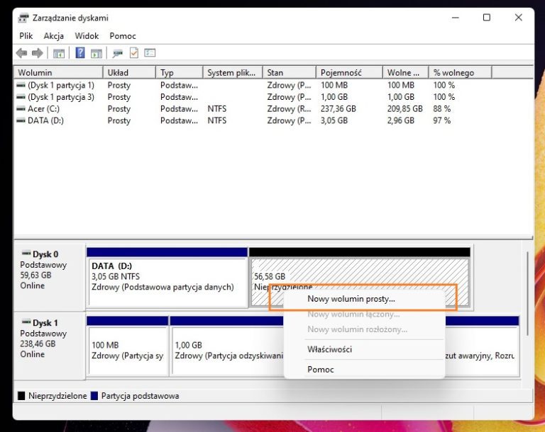The width and height of the screenshot is (545, 432).
Task: Close the Zarządzanie dyskami window
Action: point(518,17)
